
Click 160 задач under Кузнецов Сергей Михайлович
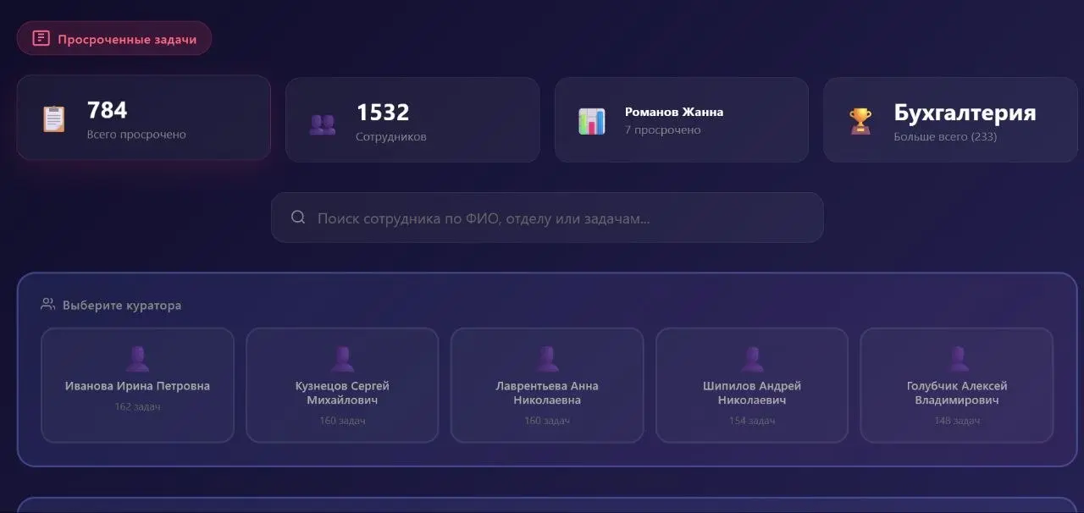tap(342, 421)
